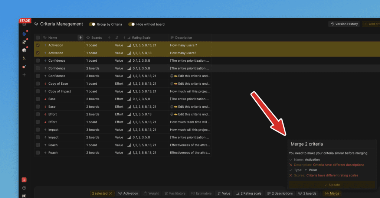Check the select-all checkbox in table header
The height and width of the screenshot is (198, 380).
(38, 38)
